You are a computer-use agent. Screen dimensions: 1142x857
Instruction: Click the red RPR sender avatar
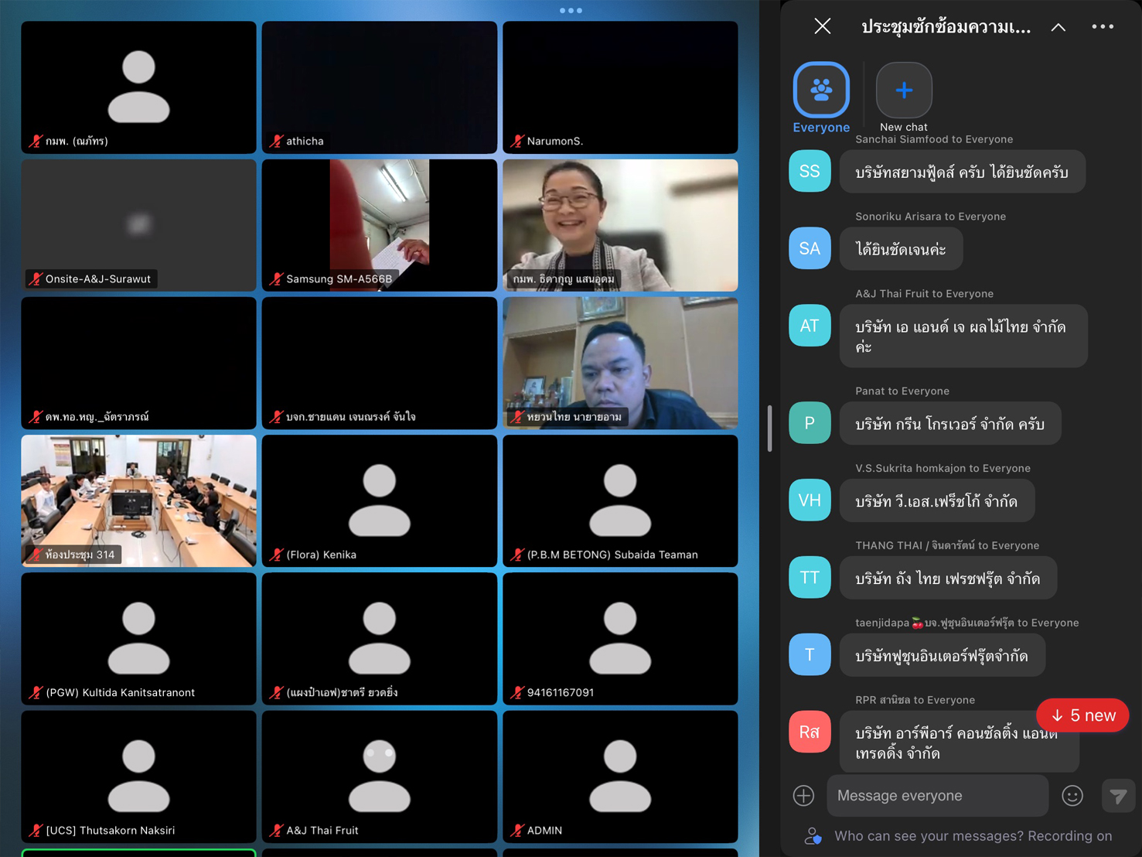810,732
